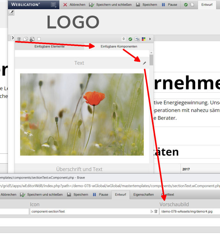This screenshot has width=220, height=246.
Task: Click the Berater text line
Action: click(x=165, y=118)
